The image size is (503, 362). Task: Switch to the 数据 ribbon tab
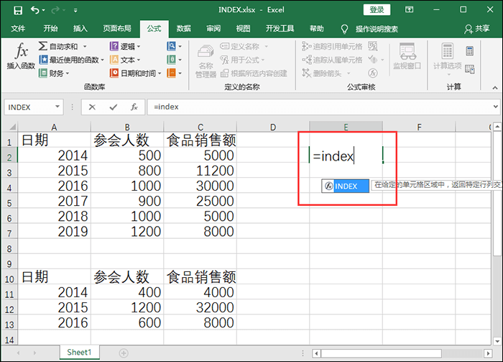184,29
